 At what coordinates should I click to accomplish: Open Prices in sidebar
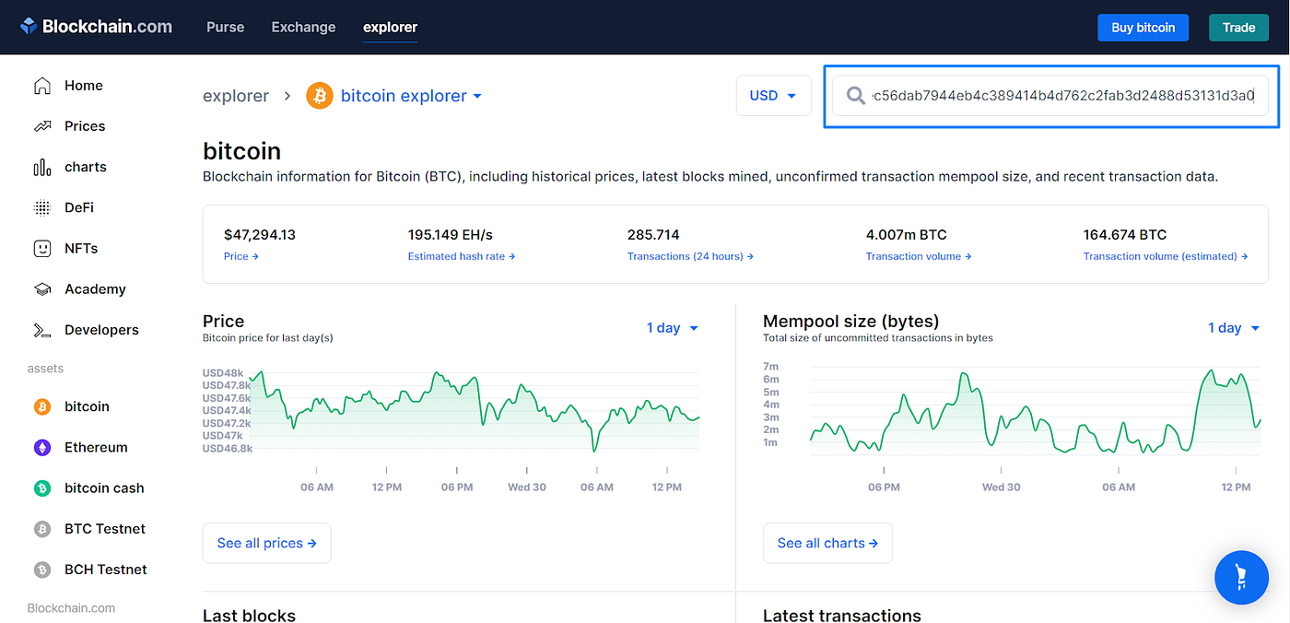pos(85,126)
